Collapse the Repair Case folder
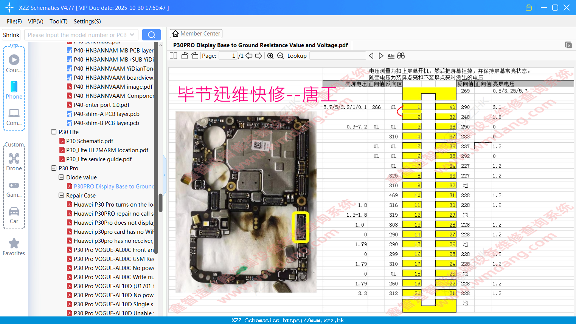 61,195
